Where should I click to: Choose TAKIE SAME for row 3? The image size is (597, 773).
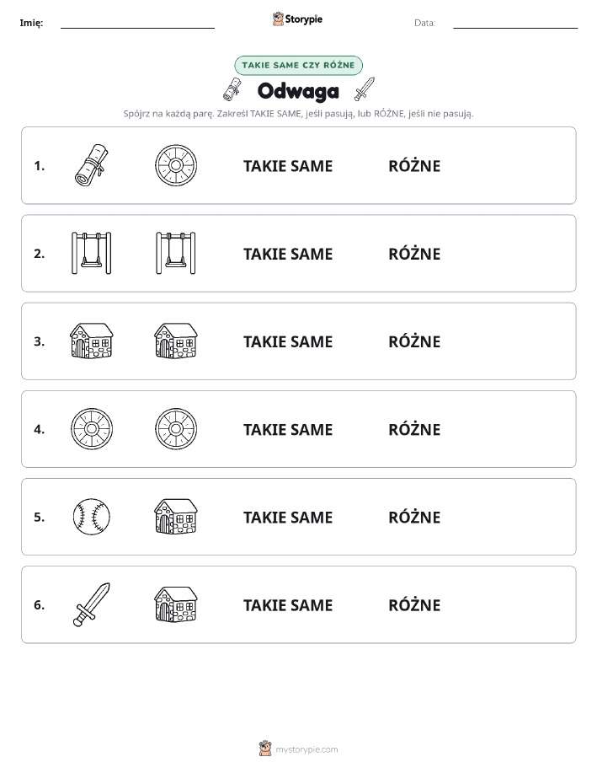pyautogui.click(x=288, y=341)
